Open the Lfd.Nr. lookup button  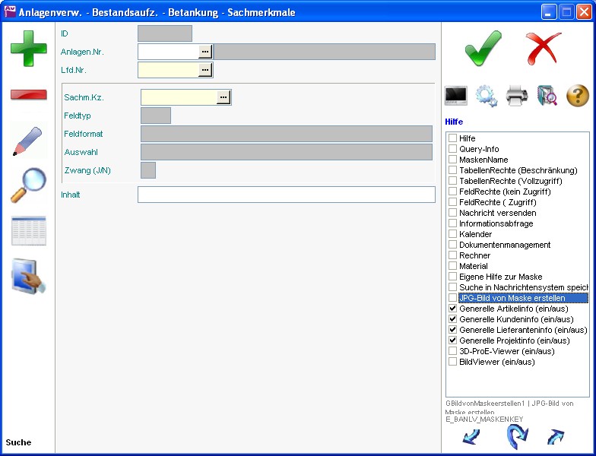click(x=205, y=70)
